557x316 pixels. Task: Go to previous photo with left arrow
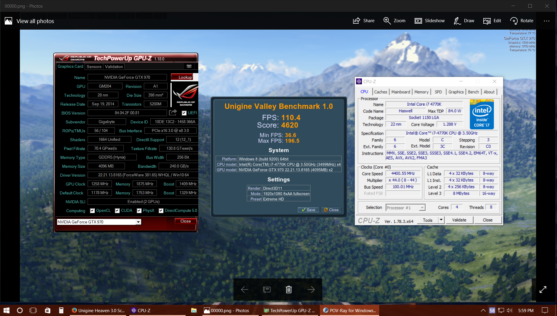244,289
